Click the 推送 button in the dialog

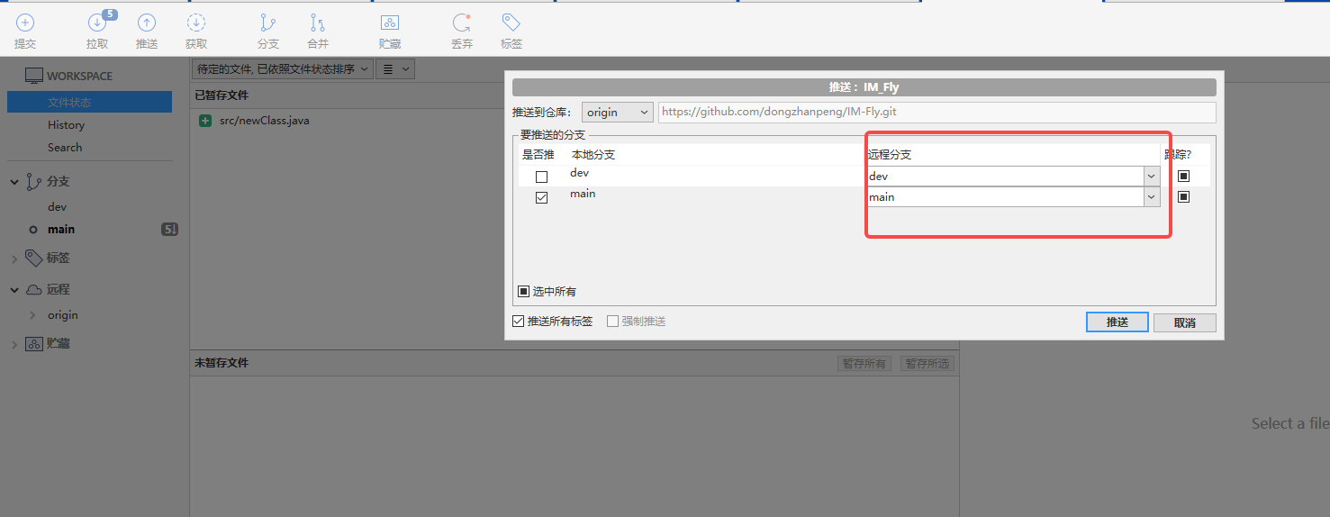[x=1117, y=322]
